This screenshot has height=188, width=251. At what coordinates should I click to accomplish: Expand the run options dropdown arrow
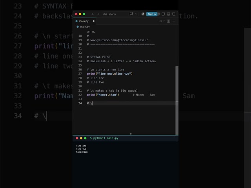[x=164, y=21]
